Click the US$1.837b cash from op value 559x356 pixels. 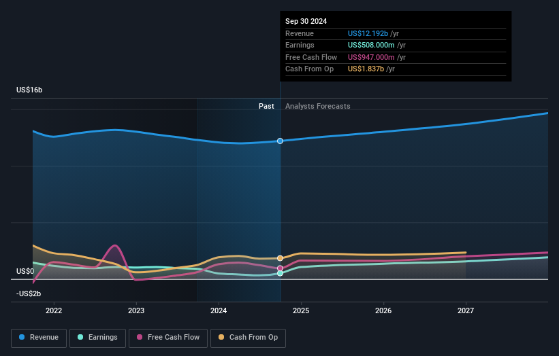(x=366, y=69)
